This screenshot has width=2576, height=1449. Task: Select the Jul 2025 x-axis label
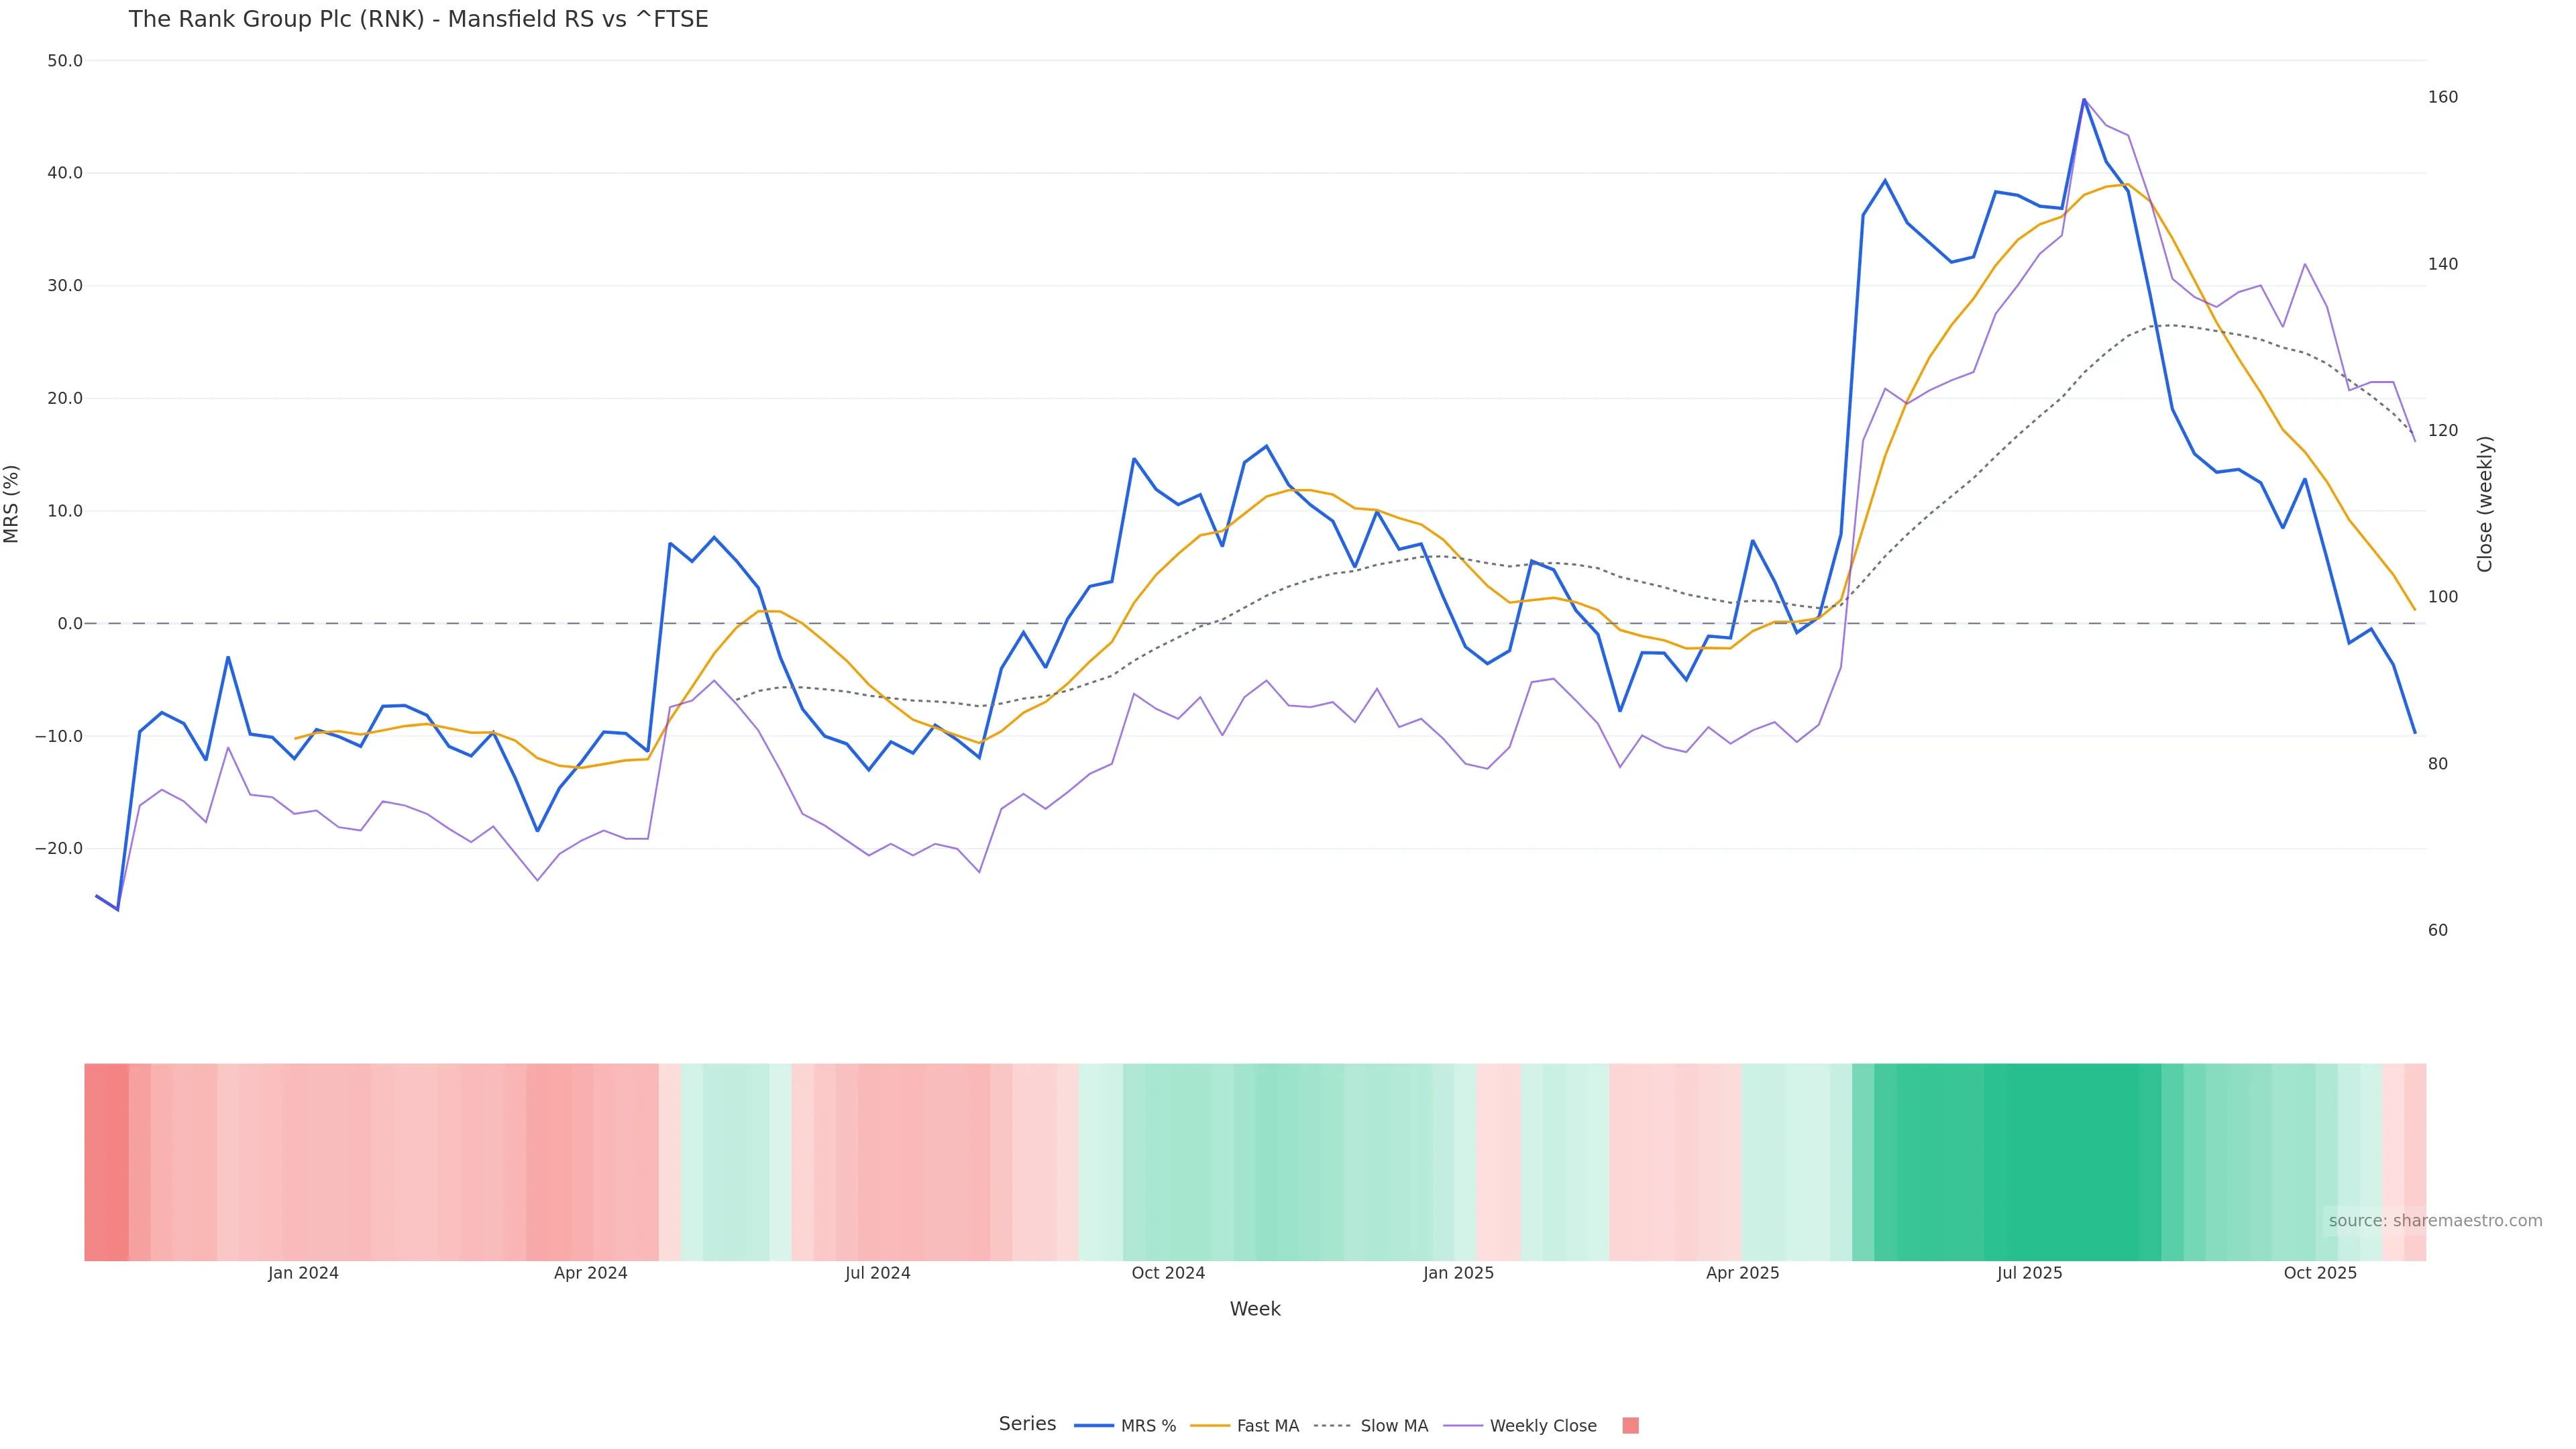(x=2029, y=1273)
